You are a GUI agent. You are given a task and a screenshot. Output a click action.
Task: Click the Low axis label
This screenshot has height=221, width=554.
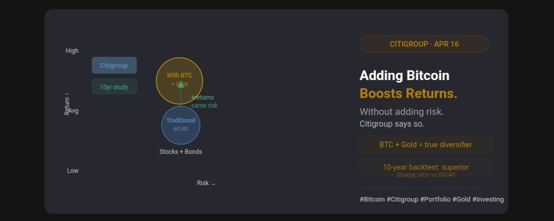point(73,171)
